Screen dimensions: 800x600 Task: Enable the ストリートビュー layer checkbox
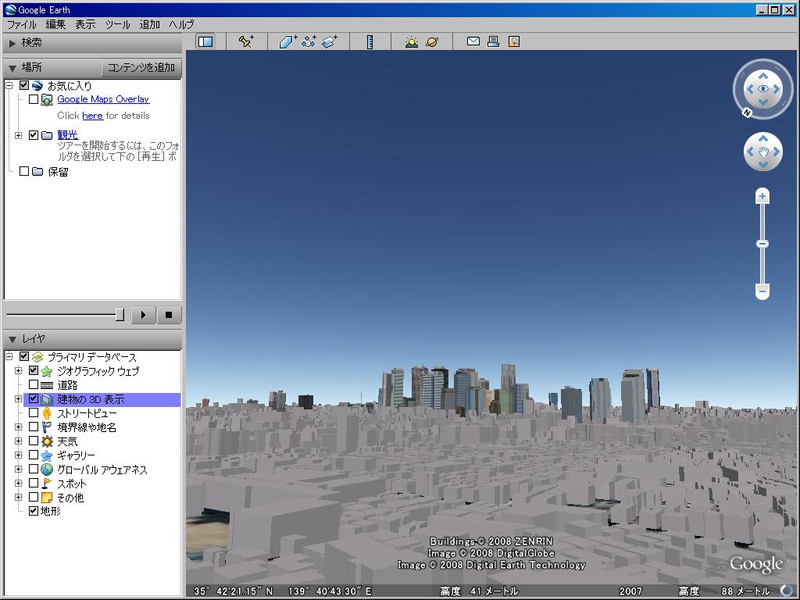tap(34, 412)
